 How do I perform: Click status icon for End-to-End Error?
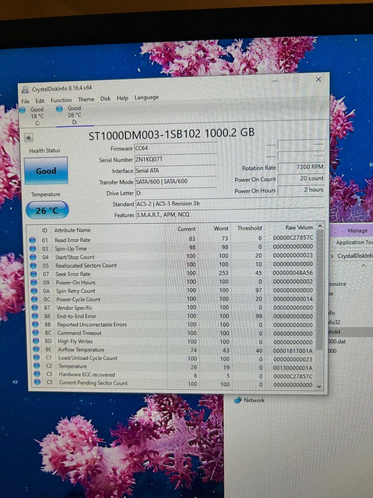(x=36, y=316)
